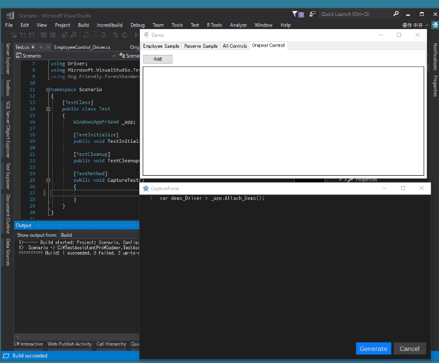Collapse the public class Test block

[48, 109]
